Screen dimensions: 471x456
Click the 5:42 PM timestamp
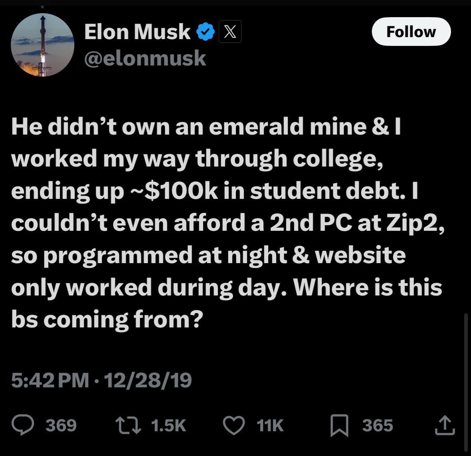coord(50,380)
